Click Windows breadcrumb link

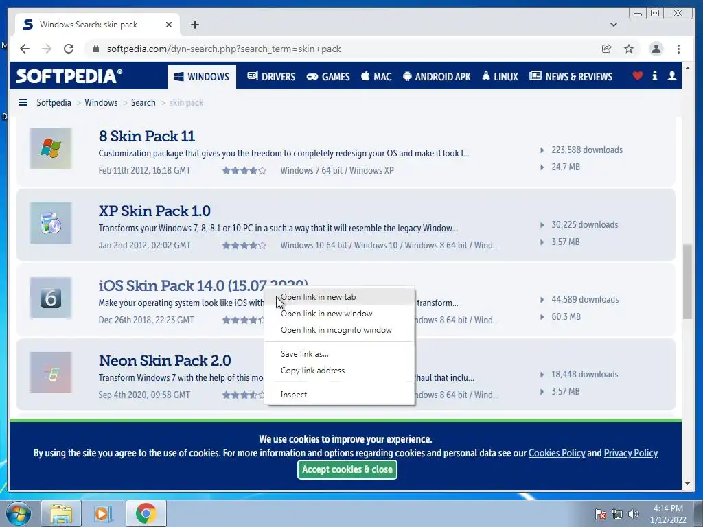(x=101, y=103)
